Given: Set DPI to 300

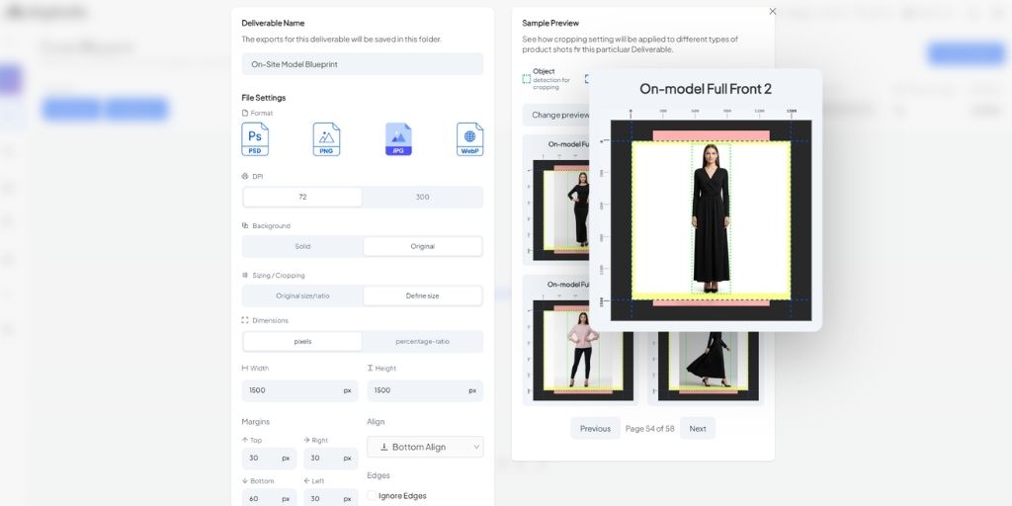Looking at the screenshot, I should coord(422,197).
